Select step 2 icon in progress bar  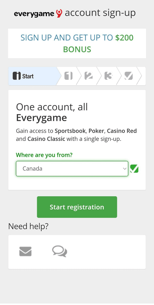(x=89, y=76)
